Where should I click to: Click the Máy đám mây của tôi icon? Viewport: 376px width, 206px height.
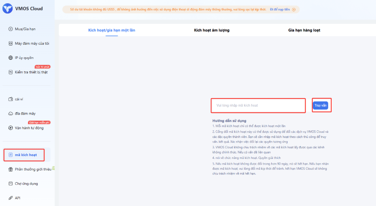point(10,43)
